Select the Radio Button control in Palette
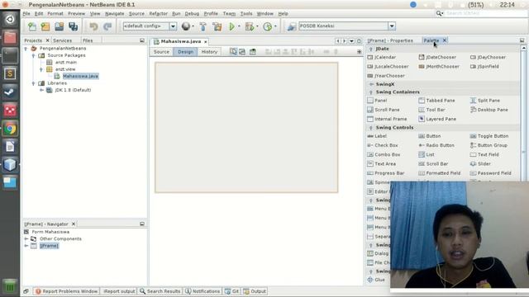This screenshot has height=297, width=529. (436, 145)
